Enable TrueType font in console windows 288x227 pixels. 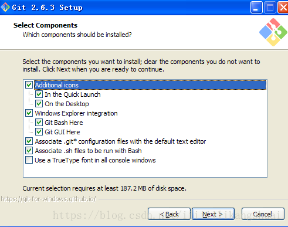click(29, 160)
